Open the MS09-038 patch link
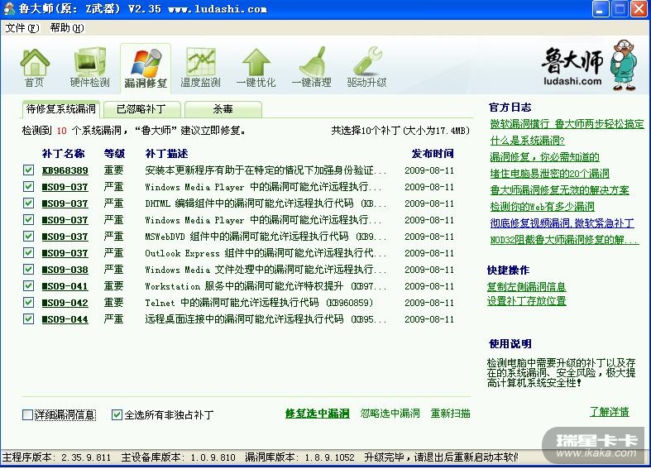 (65, 270)
